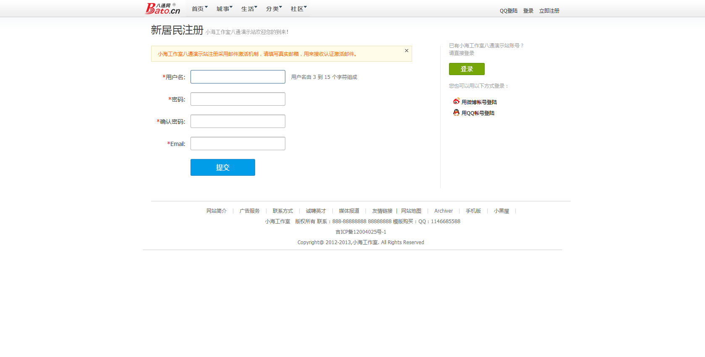Image resolution: width=705 pixels, height=357 pixels.
Task: Focus the 用户名 username field
Action: pyautogui.click(x=238, y=77)
